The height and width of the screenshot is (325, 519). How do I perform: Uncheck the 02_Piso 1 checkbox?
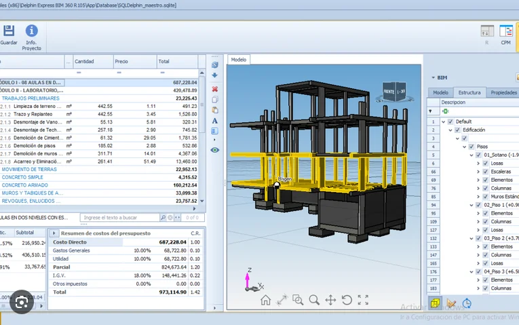[x=478, y=205]
